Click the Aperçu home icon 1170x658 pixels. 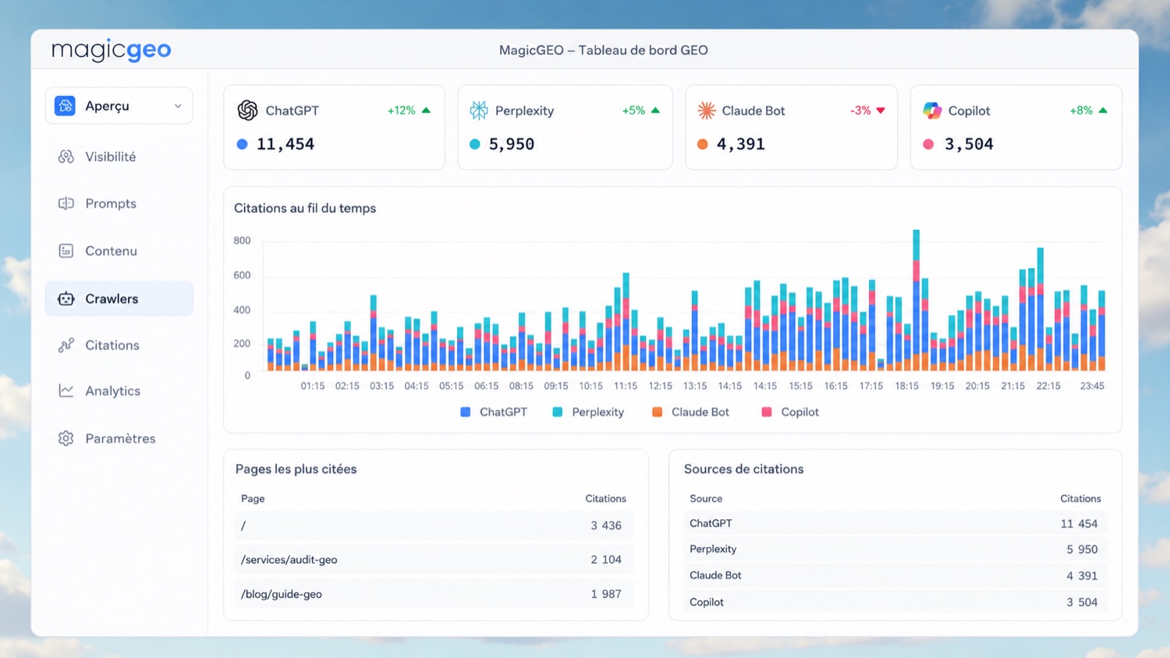[65, 105]
